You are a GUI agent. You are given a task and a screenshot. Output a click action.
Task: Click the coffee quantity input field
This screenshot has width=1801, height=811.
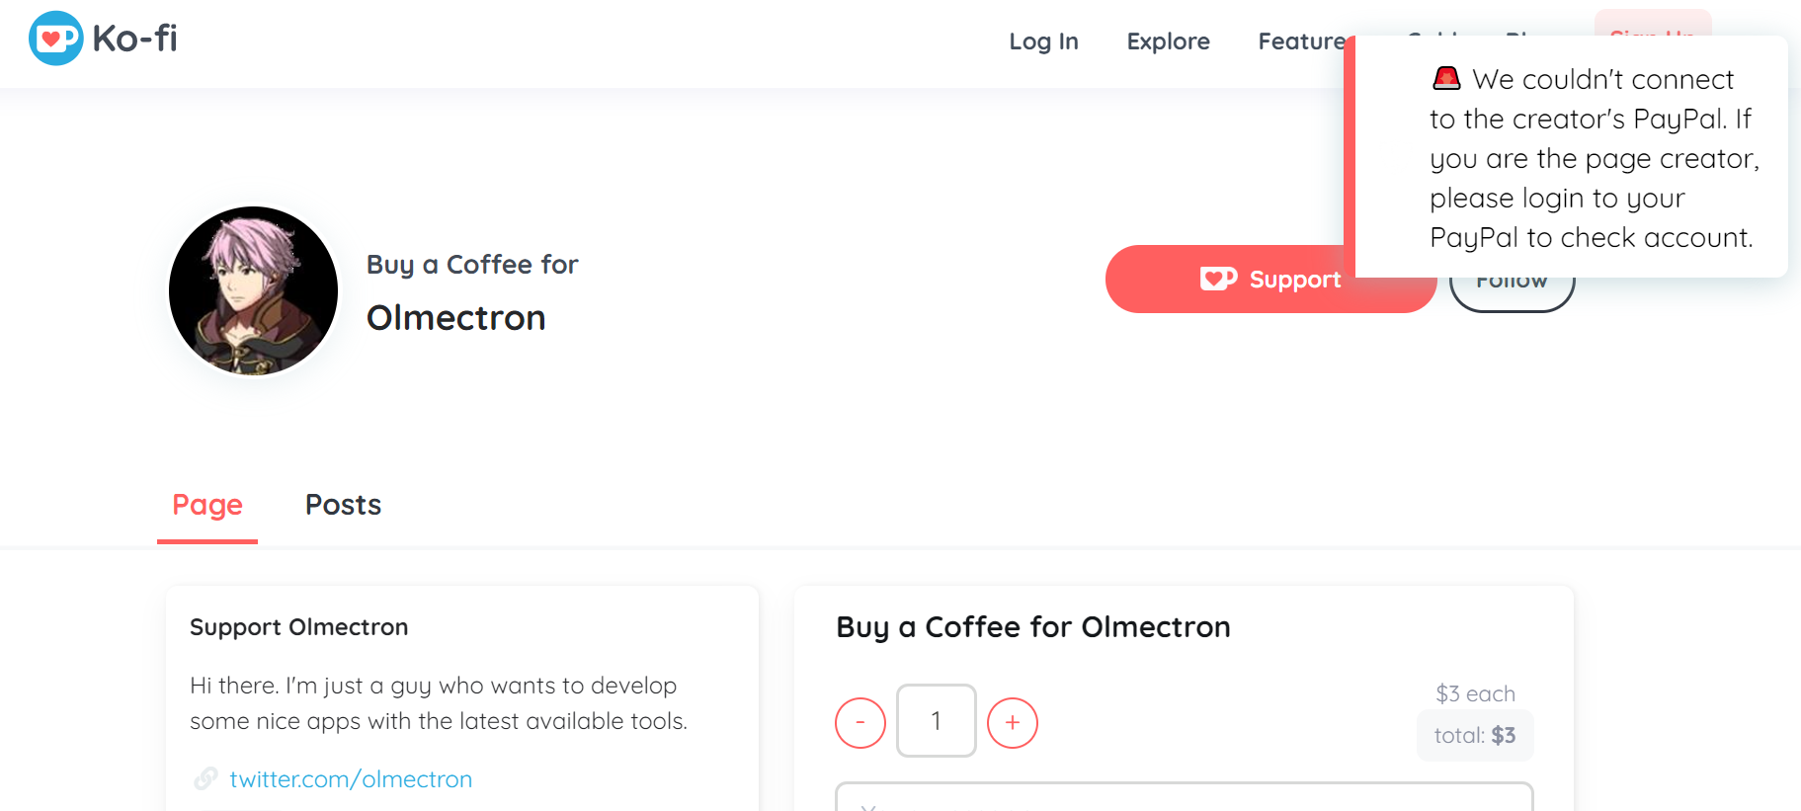point(937,721)
